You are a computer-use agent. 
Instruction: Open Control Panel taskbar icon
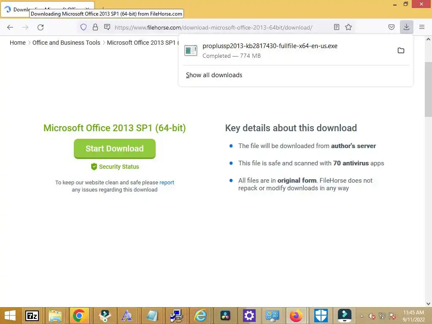click(273, 316)
